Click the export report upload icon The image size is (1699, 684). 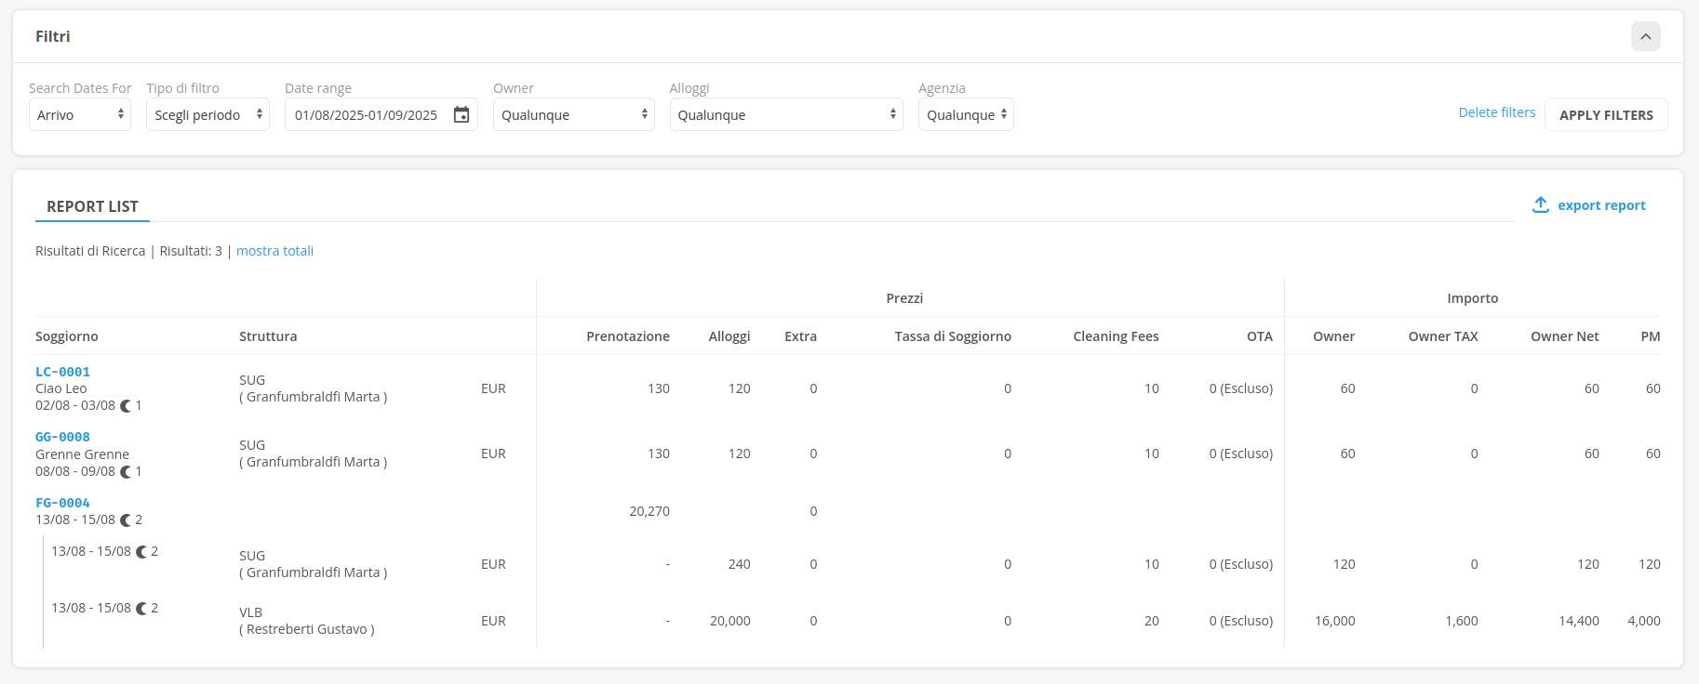pyautogui.click(x=1541, y=205)
